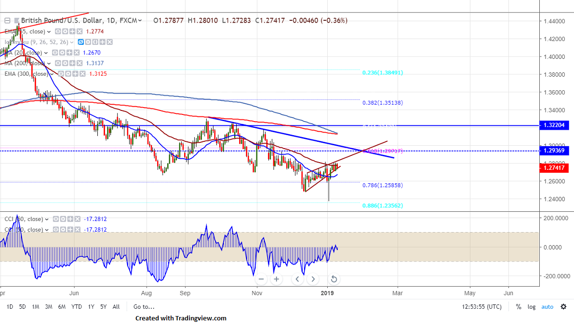Remove the lower CCI (50, close) indicator
The width and height of the screenshot is (574, 331).
77,230
